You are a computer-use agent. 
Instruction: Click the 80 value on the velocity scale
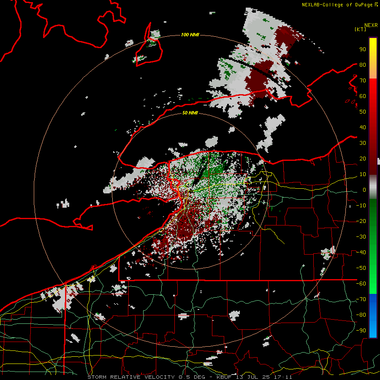click(x=363, y=65)
